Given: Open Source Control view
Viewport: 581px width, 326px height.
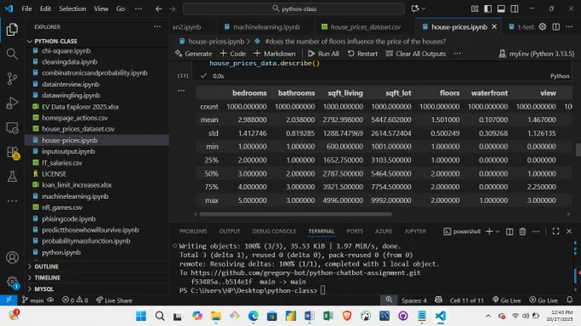Looking at the screenshot, I should [12, 79].
